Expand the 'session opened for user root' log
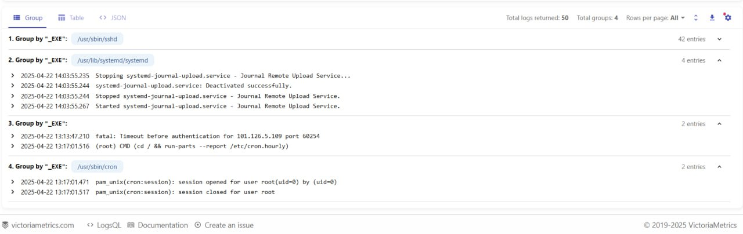 point(13,182)
